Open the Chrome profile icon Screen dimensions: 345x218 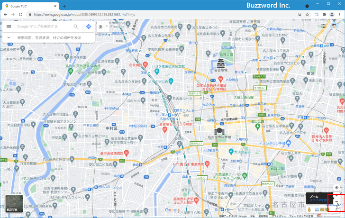pos(332,15)
